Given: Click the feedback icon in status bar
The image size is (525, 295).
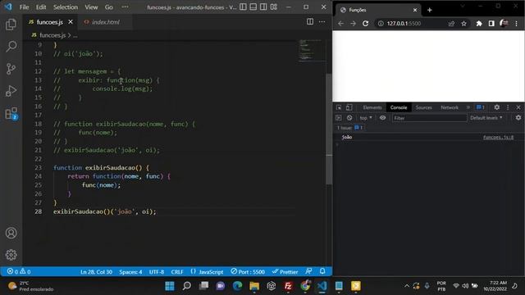Looking at the screenshot, I should [x=308, y=271].
